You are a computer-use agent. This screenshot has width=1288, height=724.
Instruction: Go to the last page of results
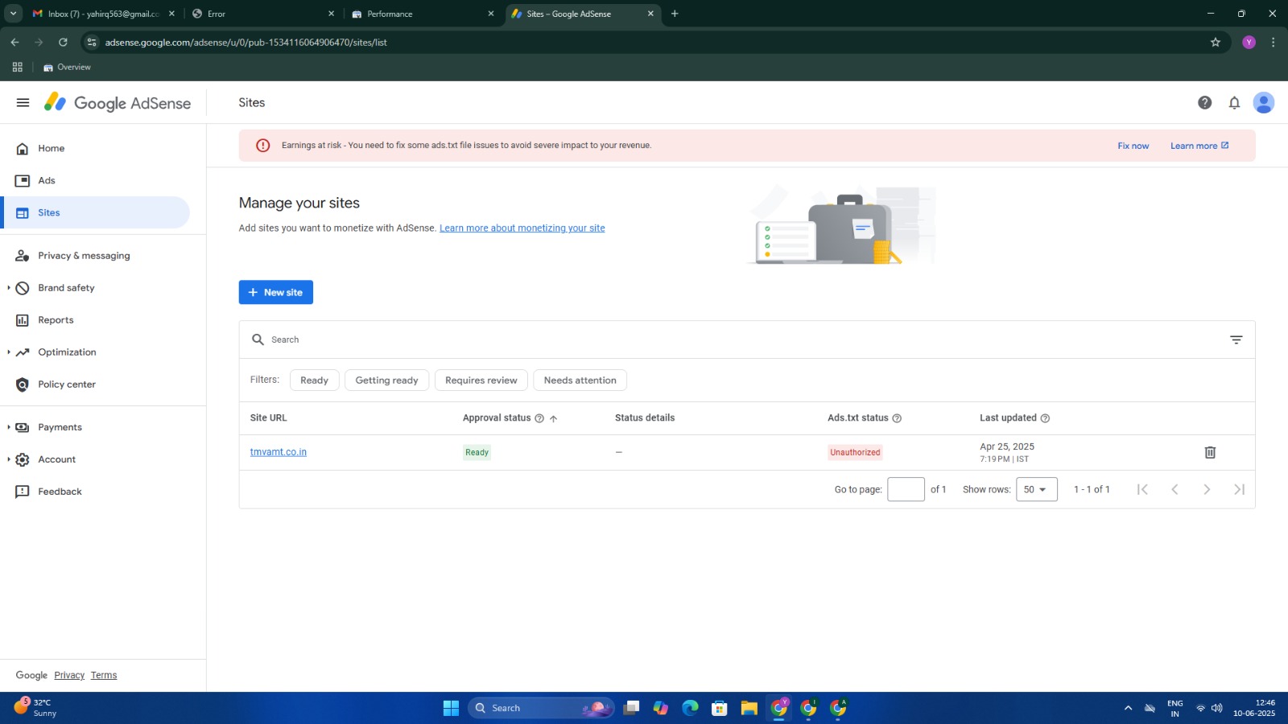coord(1239,489)
